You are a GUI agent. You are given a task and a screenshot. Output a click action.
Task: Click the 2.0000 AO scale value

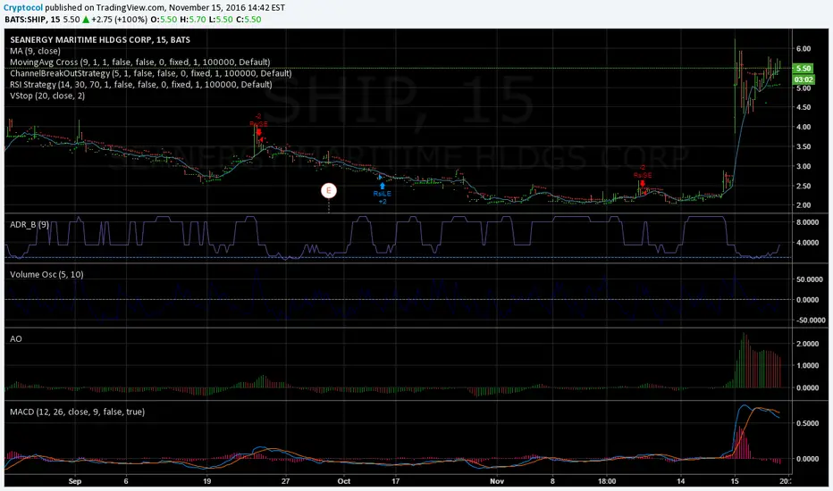click(807, 344)
